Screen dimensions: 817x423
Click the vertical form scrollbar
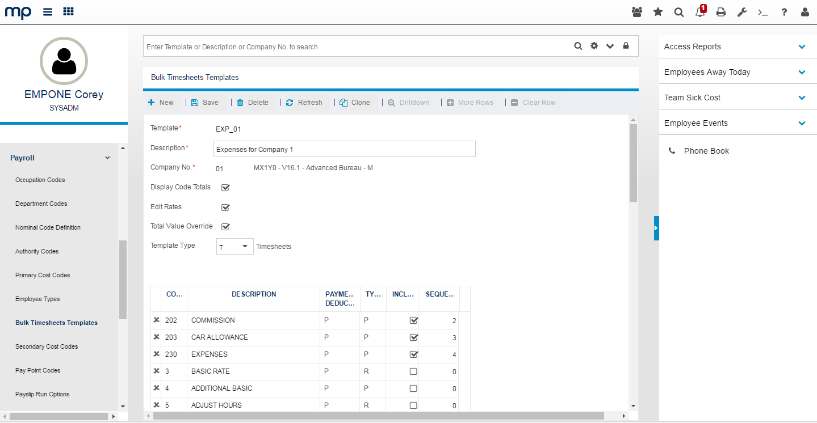(633, 163)
